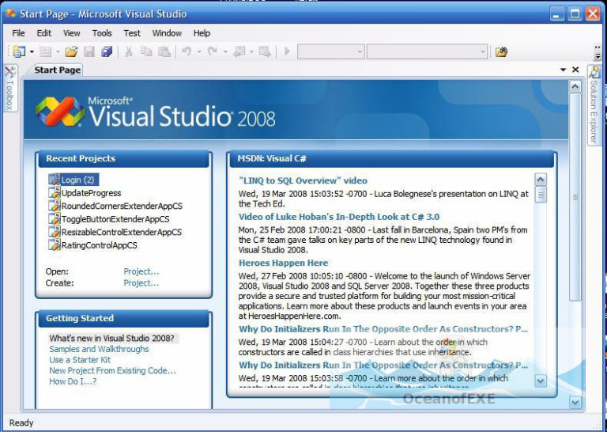Click the Add New Item toolbar icon
Image resolution: width=607 pixels, height=432 pixels.
pos(46,51)
